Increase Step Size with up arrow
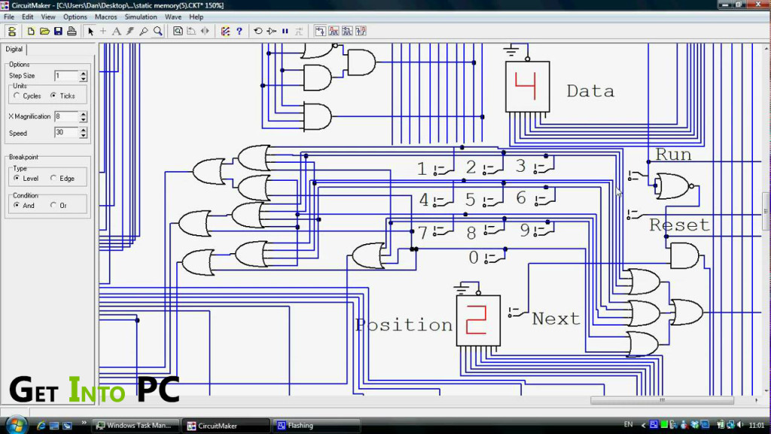Image resolution: width=771 pixels, height=434 pixels. point(83,73)
